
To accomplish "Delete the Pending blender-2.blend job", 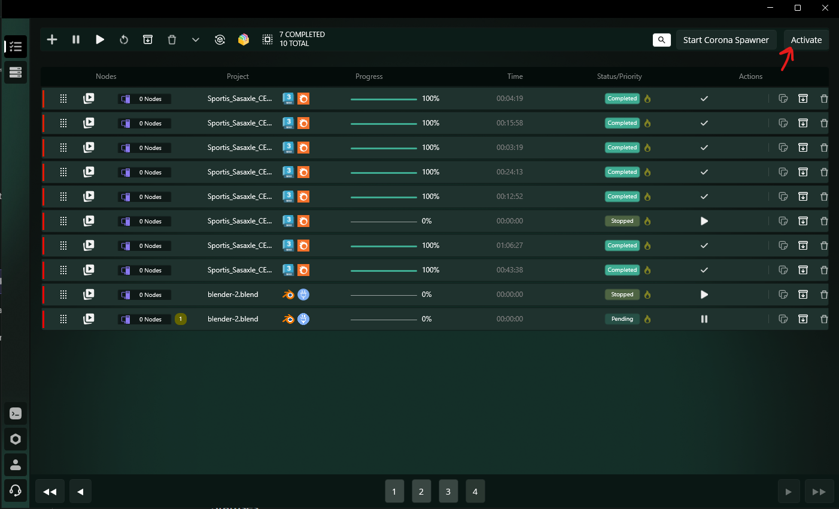I will pyautogui.click(x=823, y=319).
